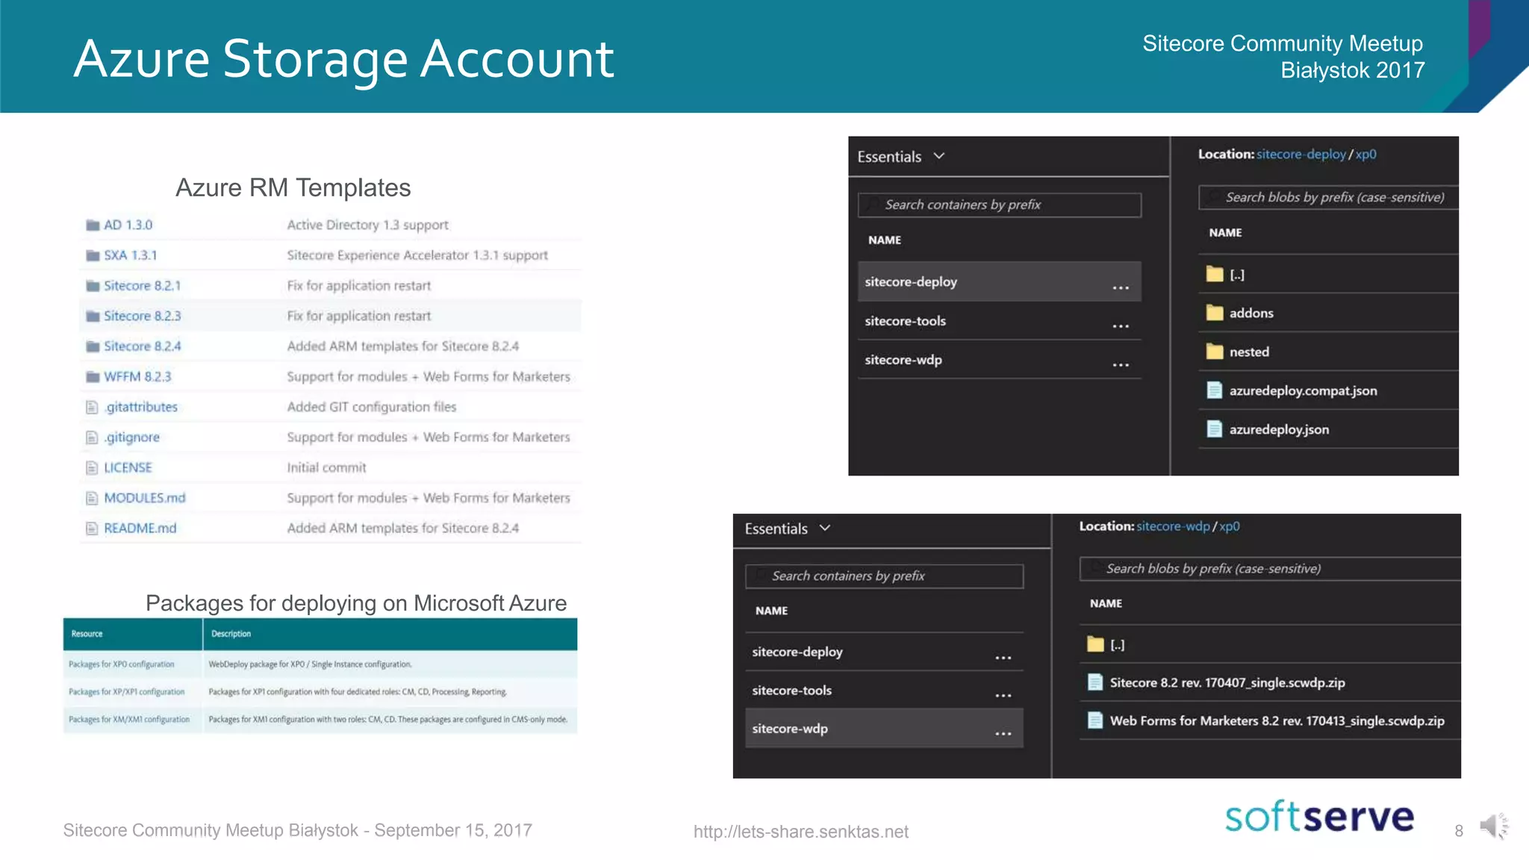Open ellipsis menu for selected sitecore-wdp container
The width and height of the screenshot is (1529, 860).
(x=1003, y=734)
